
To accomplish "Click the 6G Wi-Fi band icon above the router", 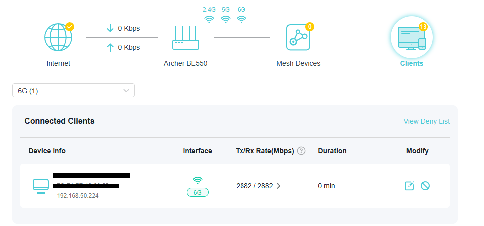I will [x=242, y=20].
